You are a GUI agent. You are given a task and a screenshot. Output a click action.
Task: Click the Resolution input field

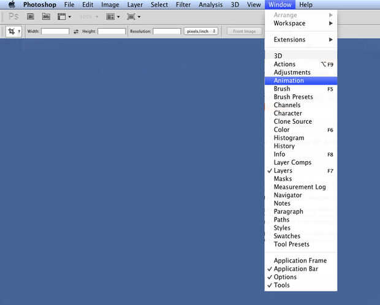coord(167,31)
